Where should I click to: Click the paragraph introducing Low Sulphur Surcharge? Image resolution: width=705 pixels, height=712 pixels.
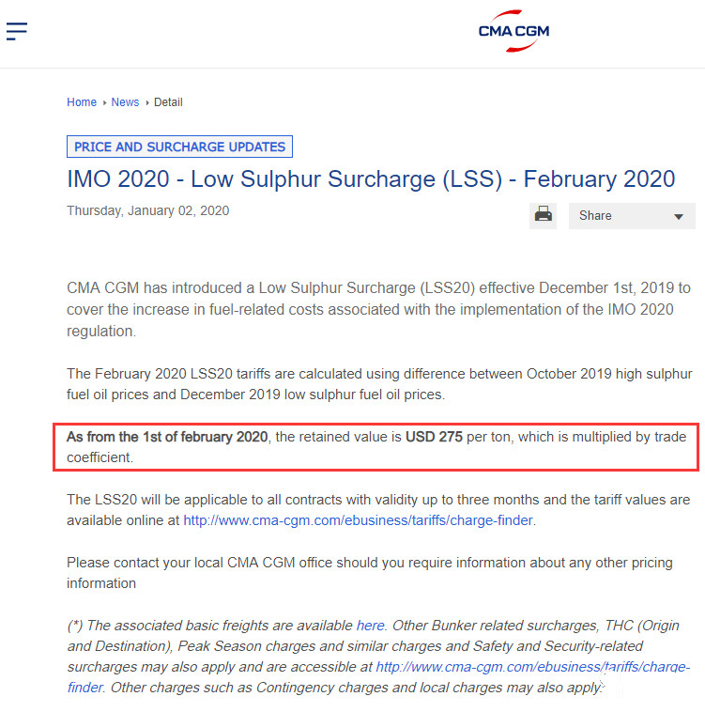coord(378,309)
